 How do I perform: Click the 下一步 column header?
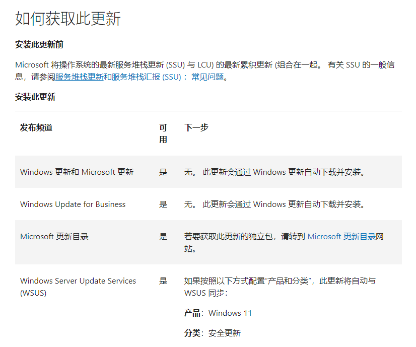tap(196, 127)
